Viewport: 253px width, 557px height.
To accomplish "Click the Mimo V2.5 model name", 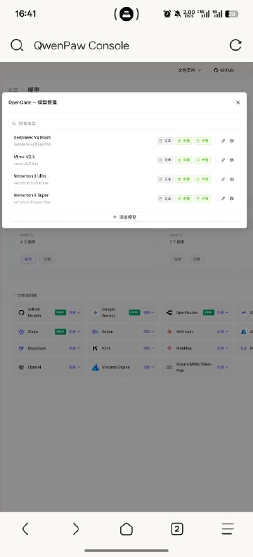I will [24, 157].
